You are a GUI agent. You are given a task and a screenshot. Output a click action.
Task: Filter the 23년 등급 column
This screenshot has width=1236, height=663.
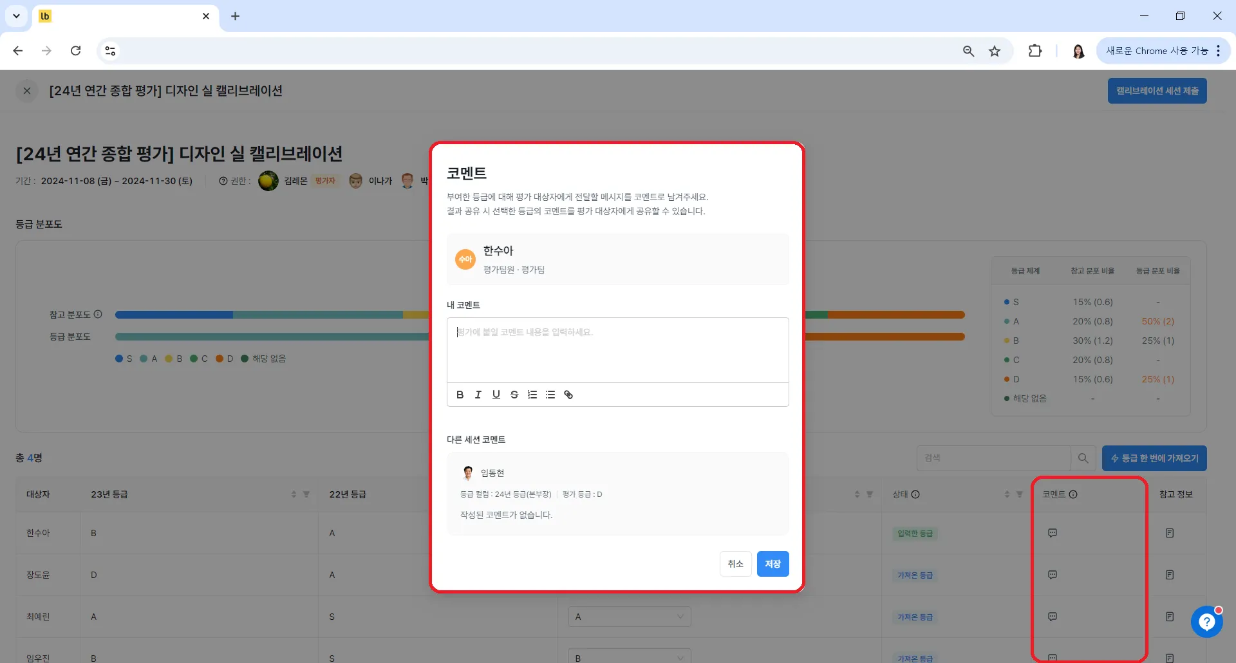[x=306, y=494]
